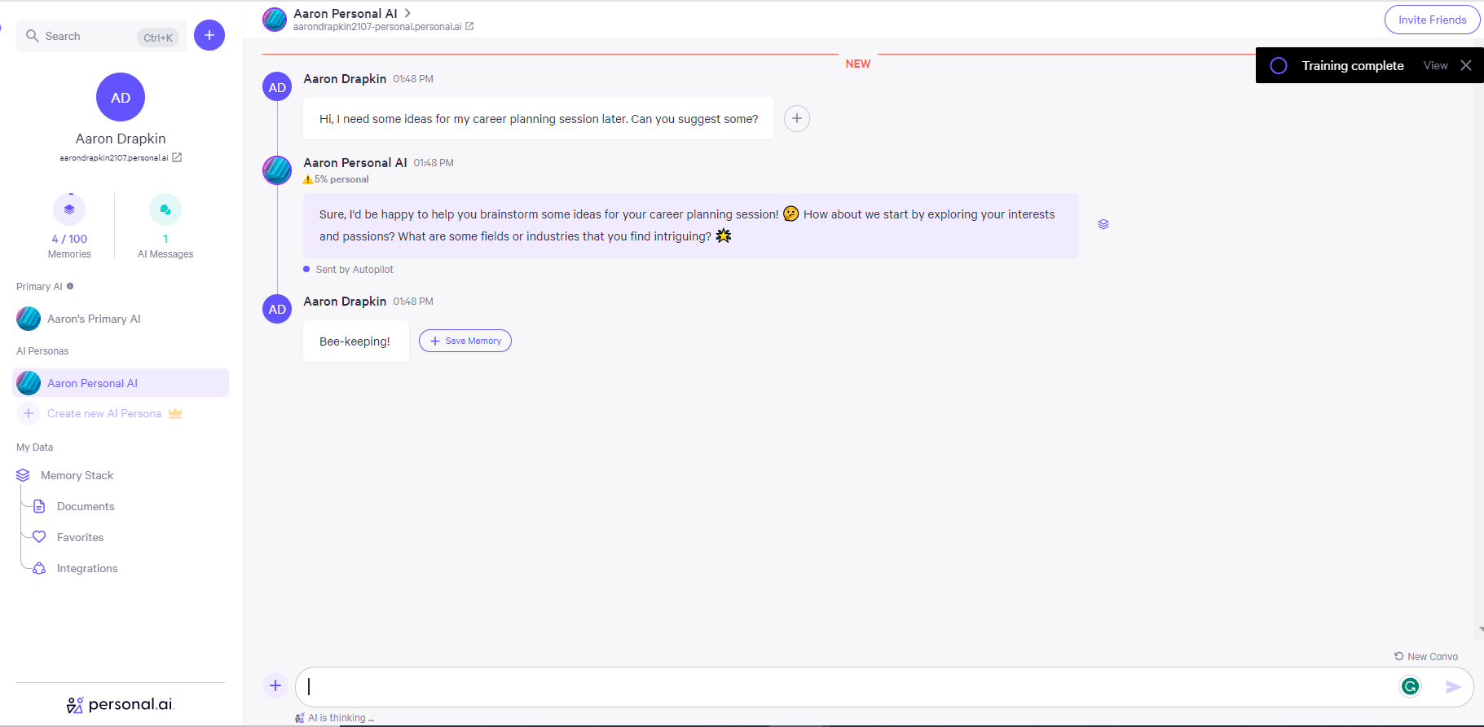
Task: Click the Save Memory button
Action: [x=465, y=341]
